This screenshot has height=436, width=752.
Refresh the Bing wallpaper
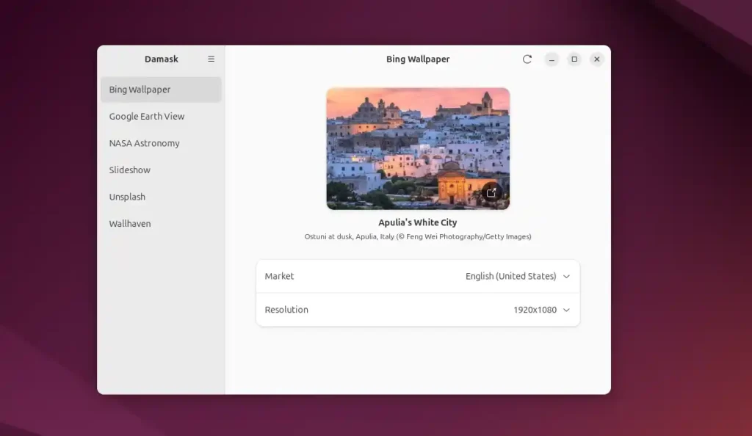[x=527, y=59]
